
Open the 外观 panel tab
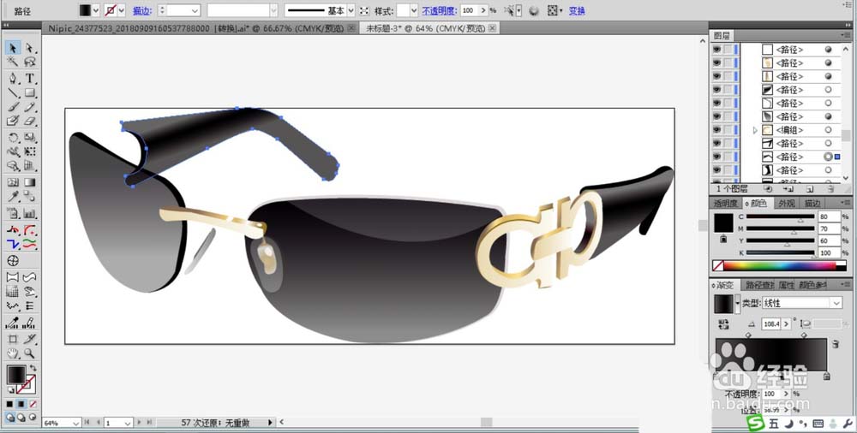click(787, 203)
